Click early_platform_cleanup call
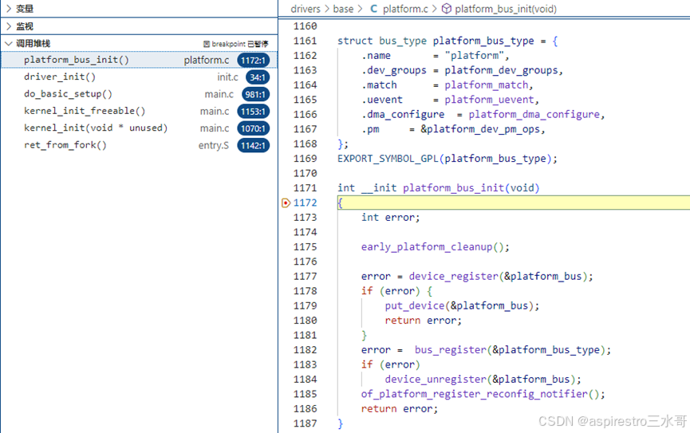Screen dimensions: 690x433 [x=427, y=247]
